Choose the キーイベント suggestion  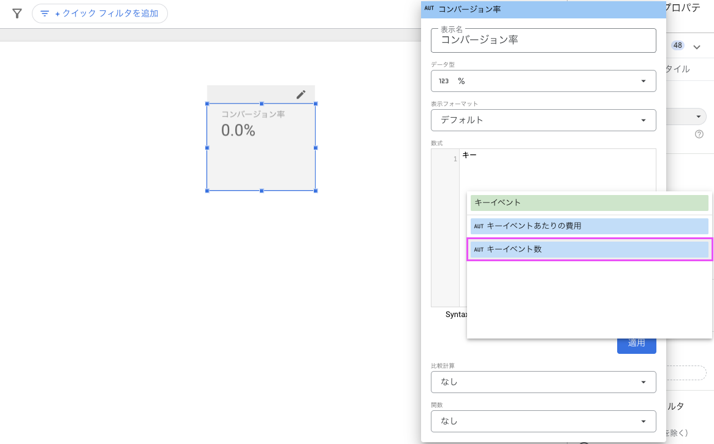point(589,203)
